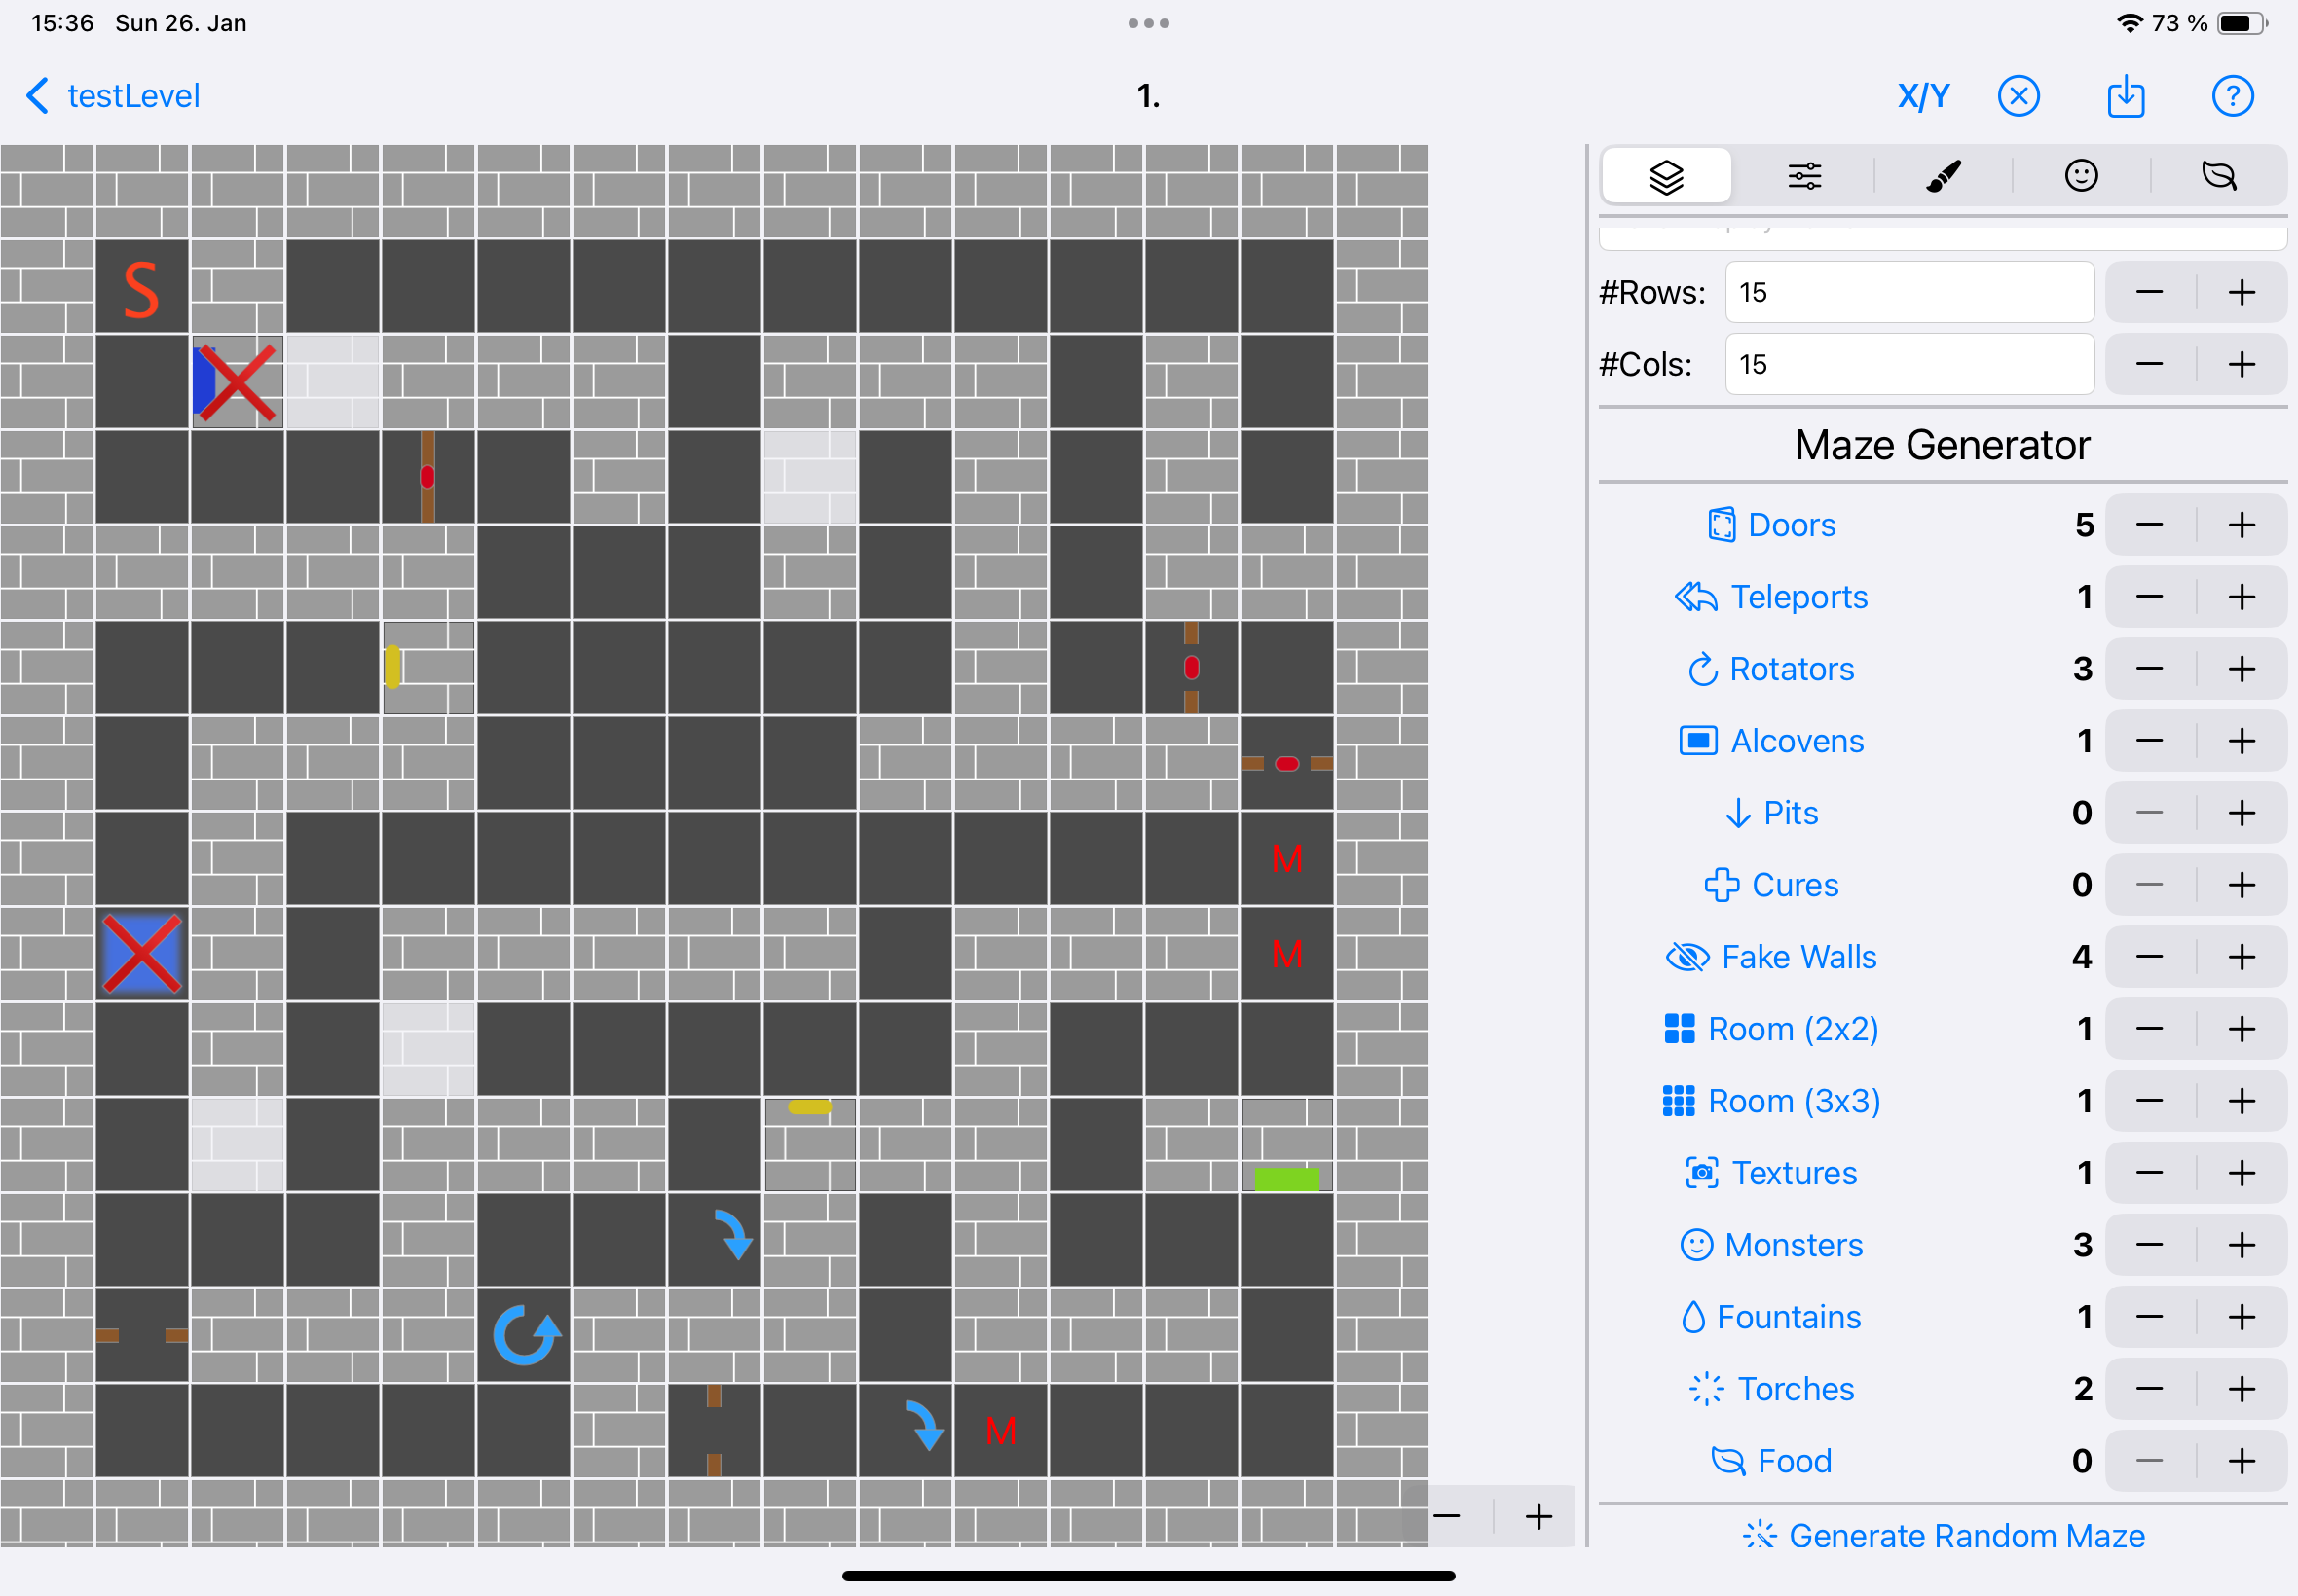Viewport: 2298px width, 1596px height.
Task: Select the yellow vertical bar cell
Action: click(428, 667)
